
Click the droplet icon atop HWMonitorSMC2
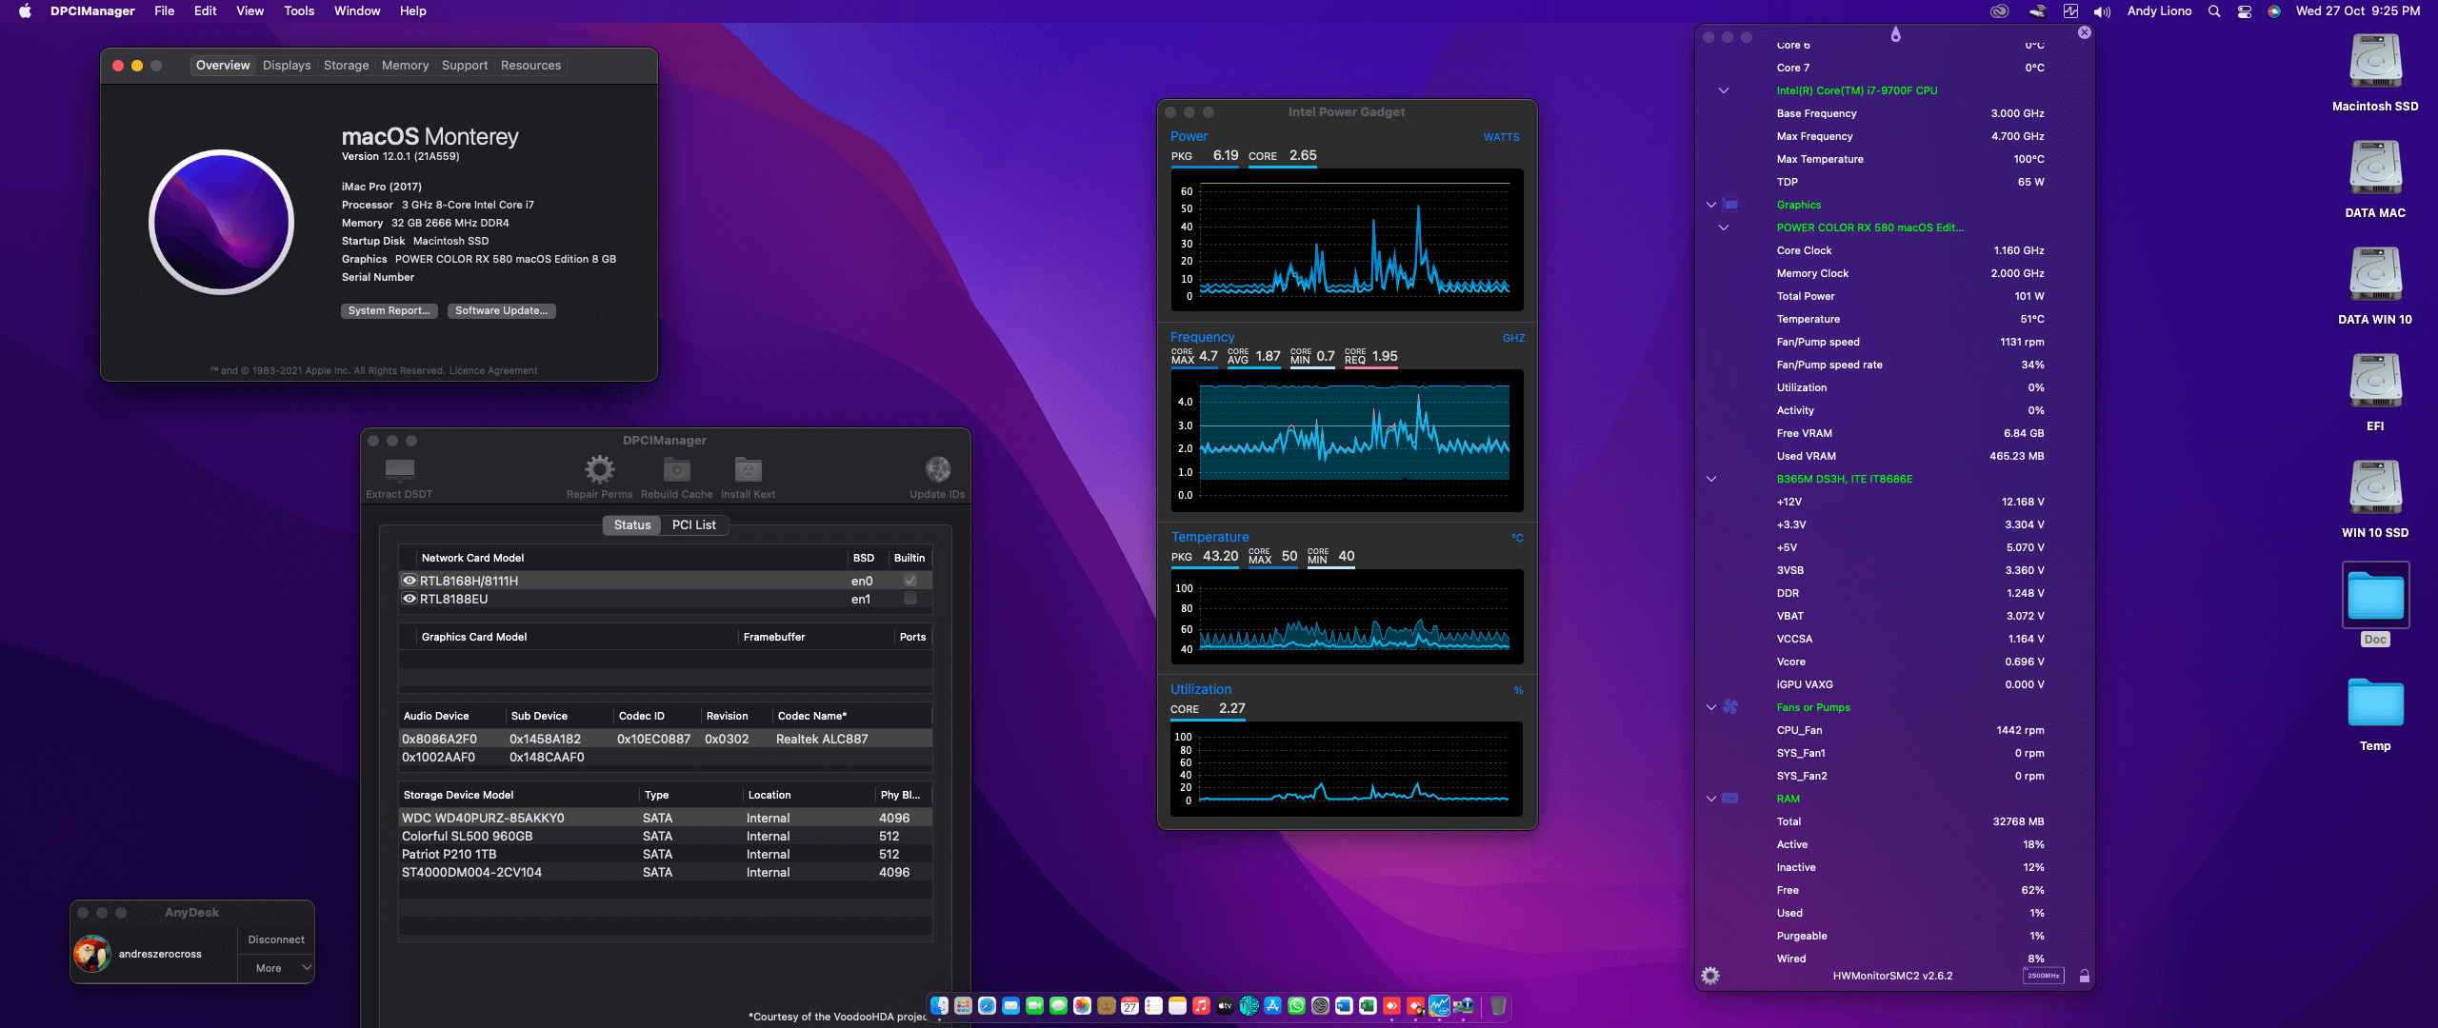point(1895,34)
